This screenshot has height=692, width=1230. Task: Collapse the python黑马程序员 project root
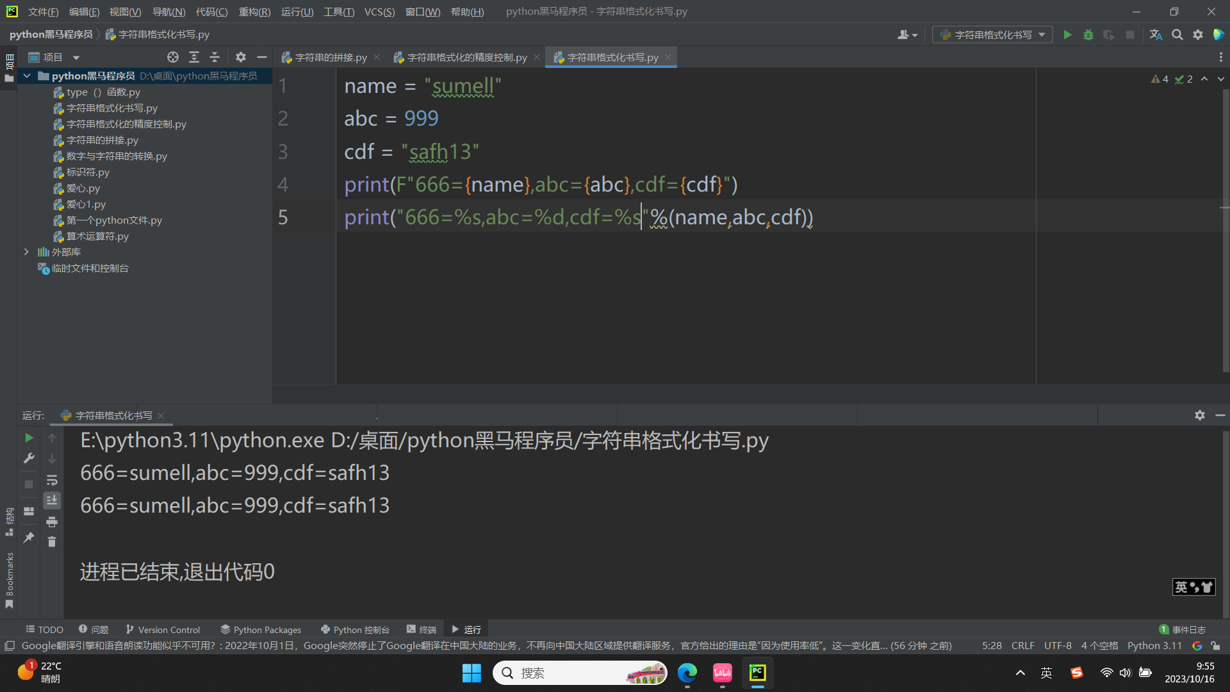(x=27, y=76)
